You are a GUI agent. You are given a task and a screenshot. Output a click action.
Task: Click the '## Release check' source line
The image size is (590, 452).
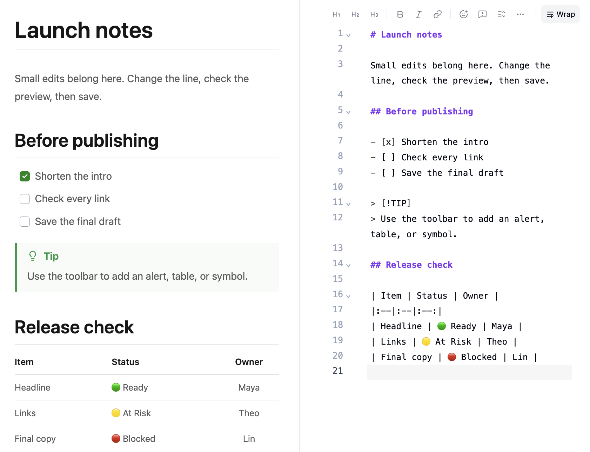(411, 265)
